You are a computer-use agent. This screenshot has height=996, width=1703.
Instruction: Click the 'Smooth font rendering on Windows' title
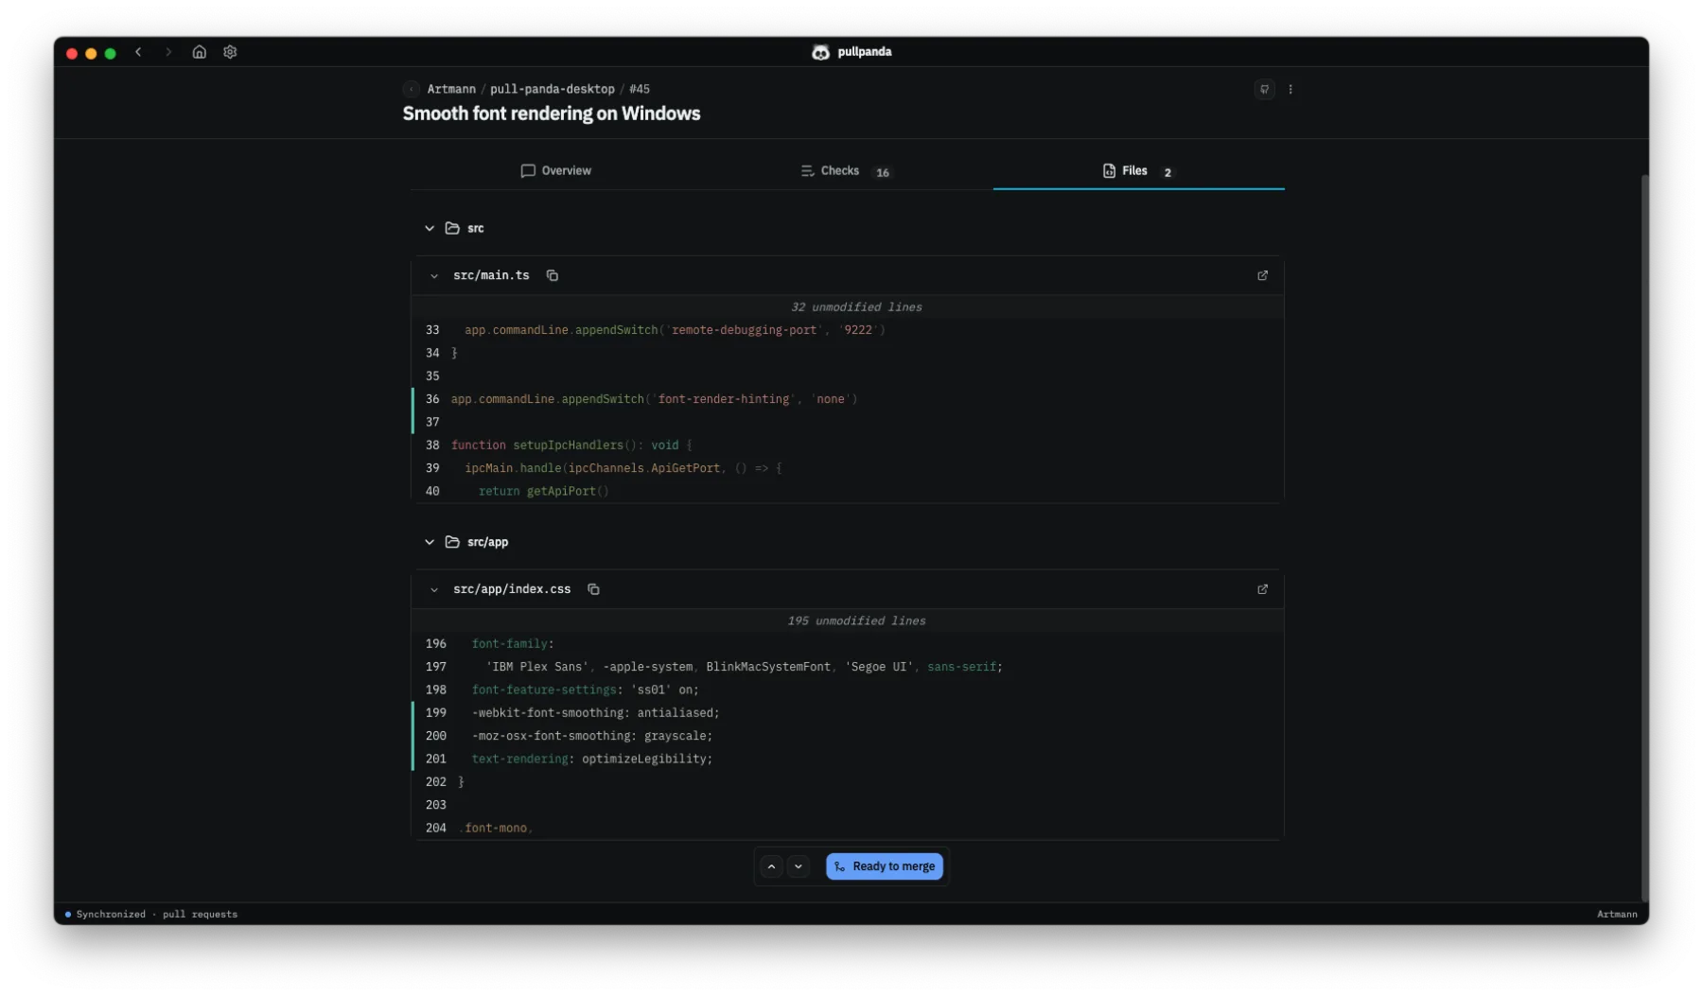552,114
